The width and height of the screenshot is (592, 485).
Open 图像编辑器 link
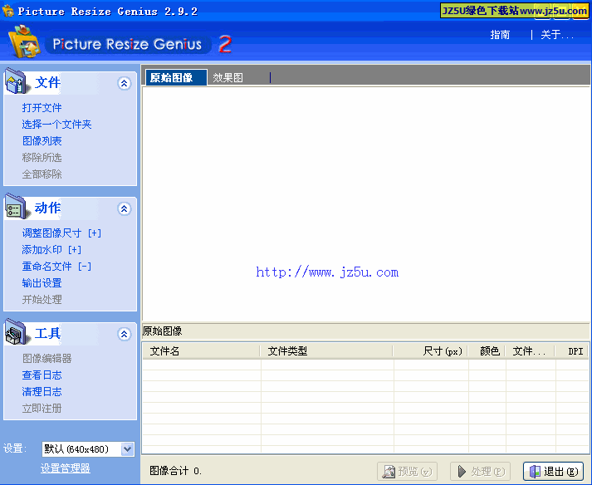(46, 359)
